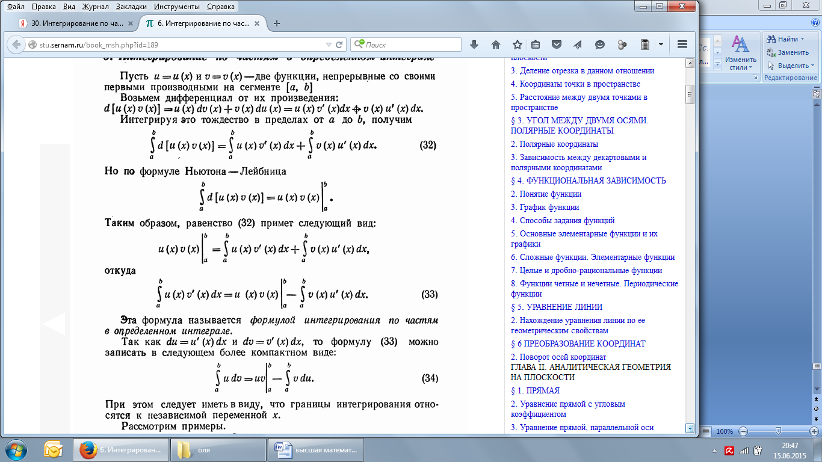The image size is (822, 462).
Task: Switch to the Яндекс tab '30. Интегрирование по ча...'
Action: [76, 23]
